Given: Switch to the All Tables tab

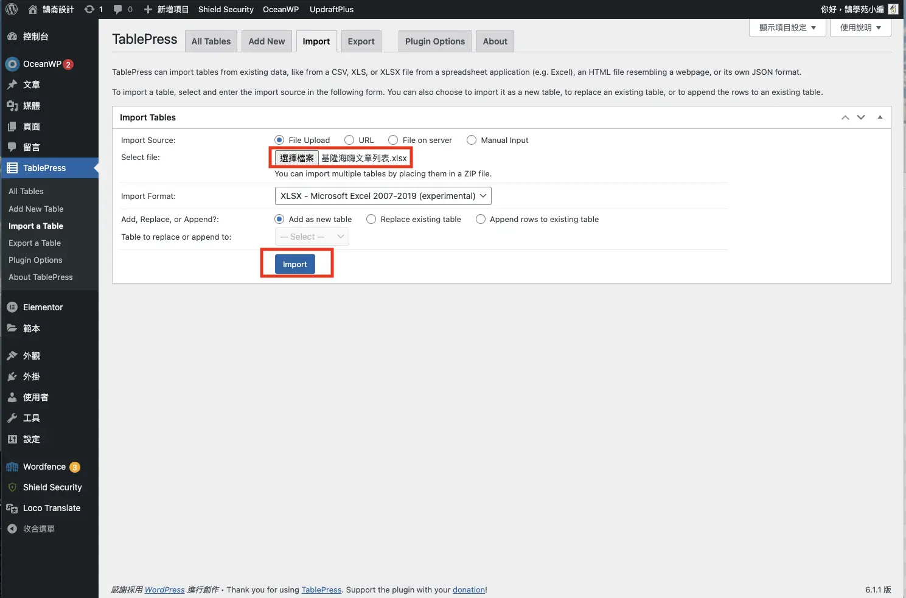Looking at the screenshot, I should [211, 41].
